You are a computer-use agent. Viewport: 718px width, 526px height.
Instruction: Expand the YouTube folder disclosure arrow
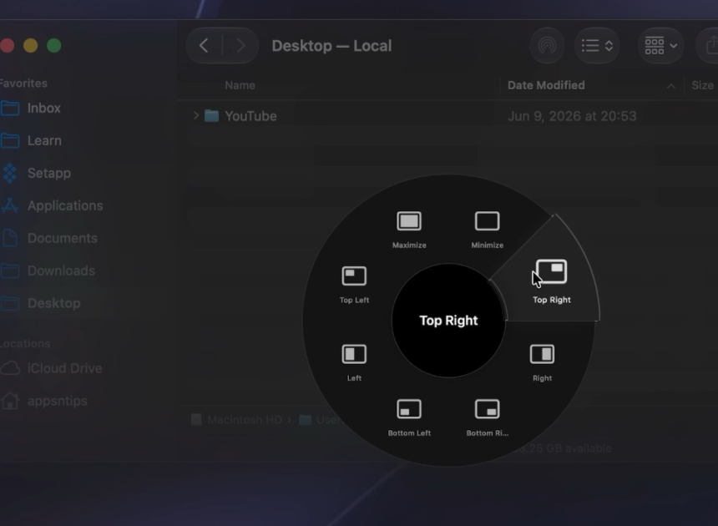click(x=196, y=115)
